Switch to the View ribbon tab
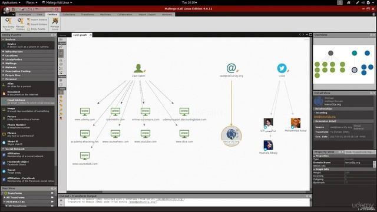 pos(39,14)
